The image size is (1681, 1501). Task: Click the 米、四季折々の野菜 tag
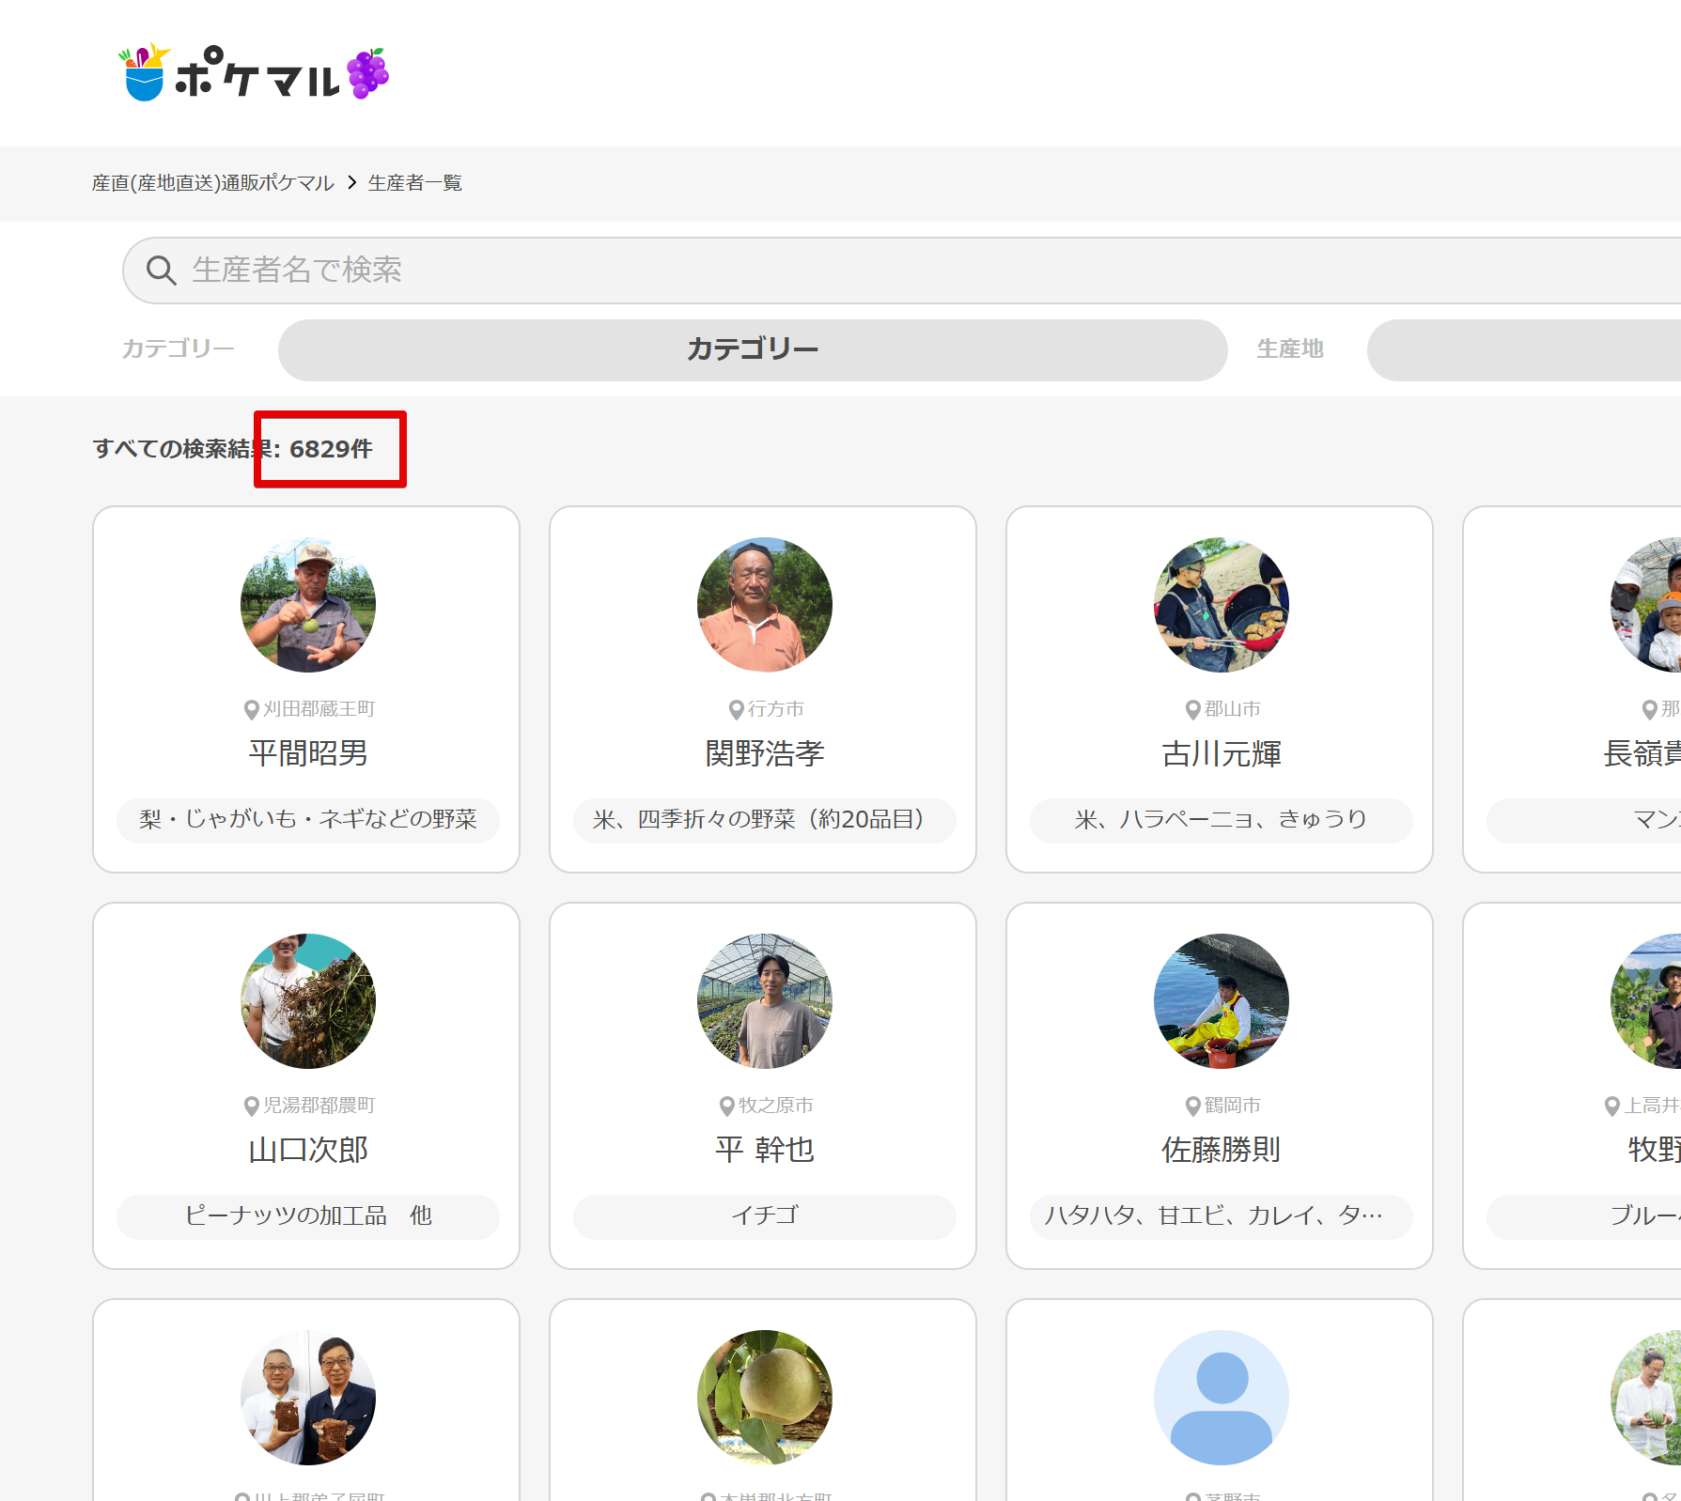(765, 820)
